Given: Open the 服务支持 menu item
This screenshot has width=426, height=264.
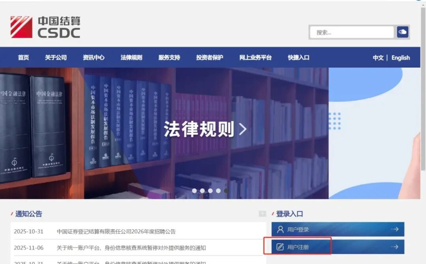Looking at the screenshot, I should 169,57.
